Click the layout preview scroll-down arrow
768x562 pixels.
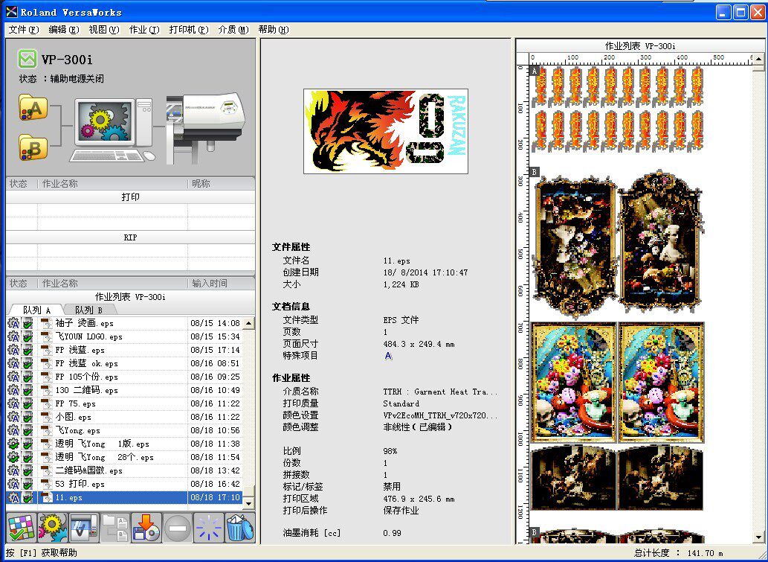(758, 538)
